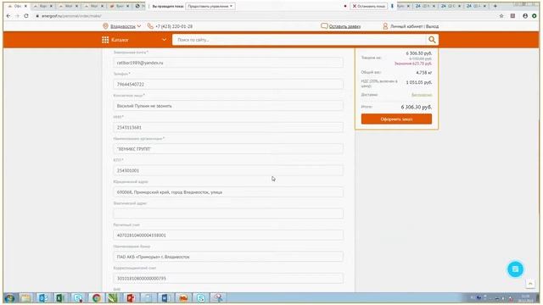Open the Оставить заявку link
This screenshot has height=305, width=543.
coord(344,26)
